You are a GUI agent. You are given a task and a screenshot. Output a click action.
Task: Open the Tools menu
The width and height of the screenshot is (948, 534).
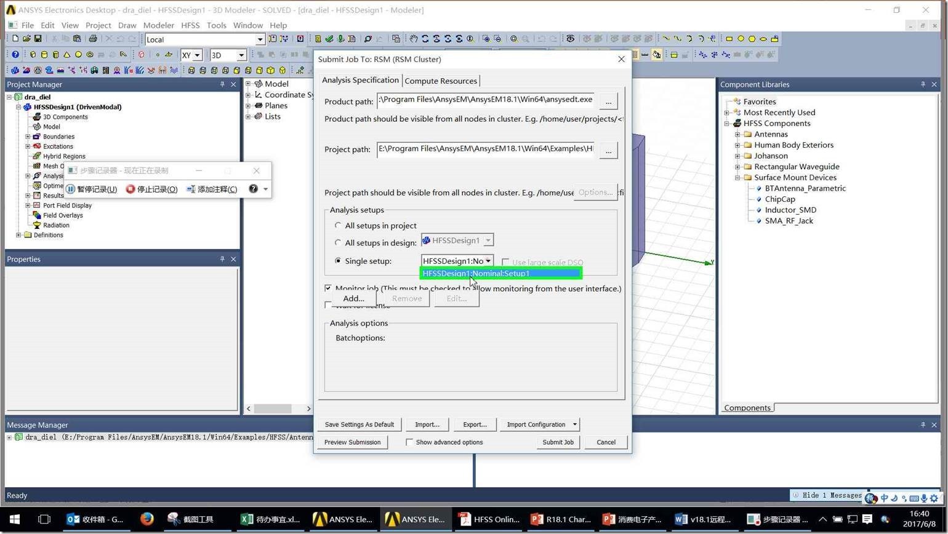(x=217, y=25)
